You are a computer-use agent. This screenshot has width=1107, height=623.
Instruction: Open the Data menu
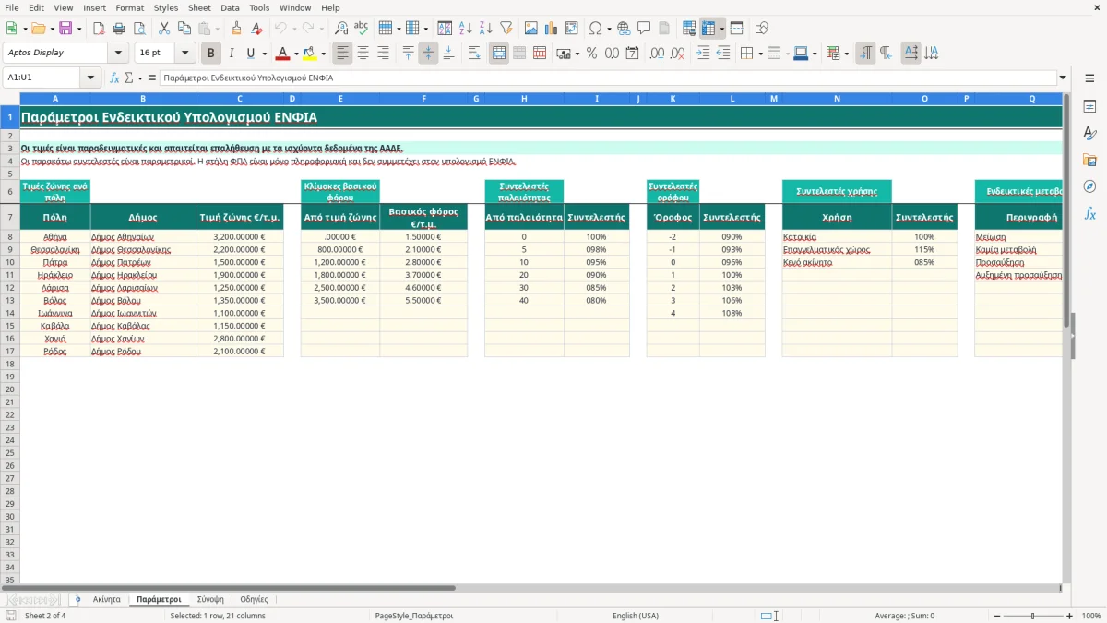tap(230, 7)
